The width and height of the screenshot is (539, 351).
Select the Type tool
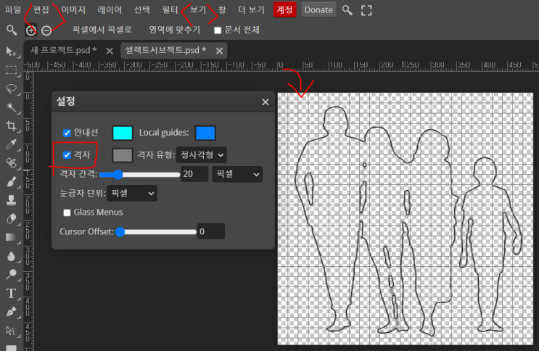click(11, 293)
